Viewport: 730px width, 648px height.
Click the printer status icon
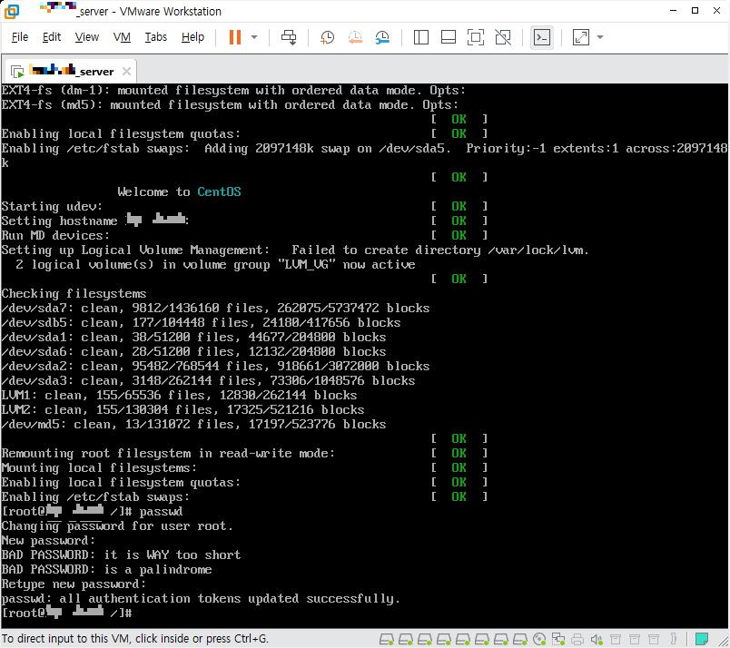pos(577,639)
